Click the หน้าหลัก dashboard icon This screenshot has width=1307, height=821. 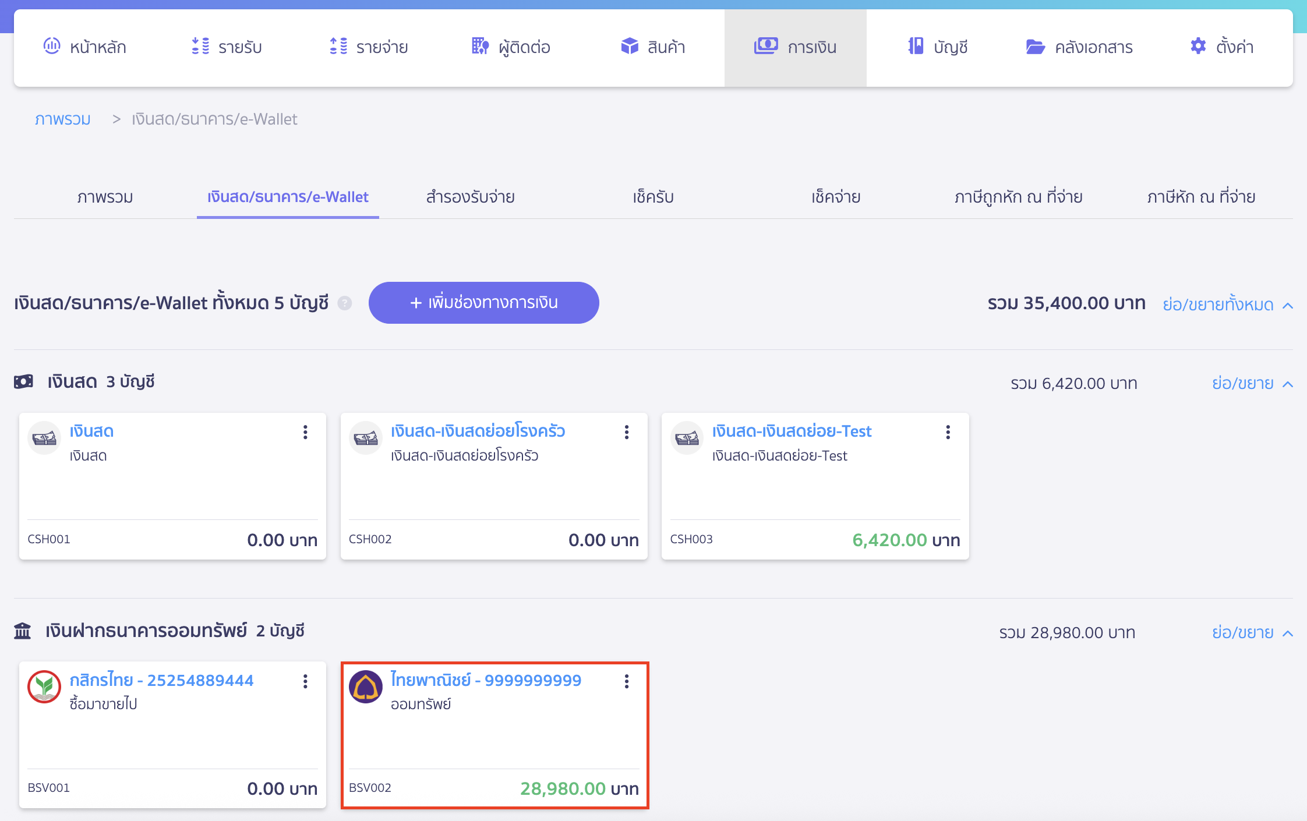[x=51, y=47]
